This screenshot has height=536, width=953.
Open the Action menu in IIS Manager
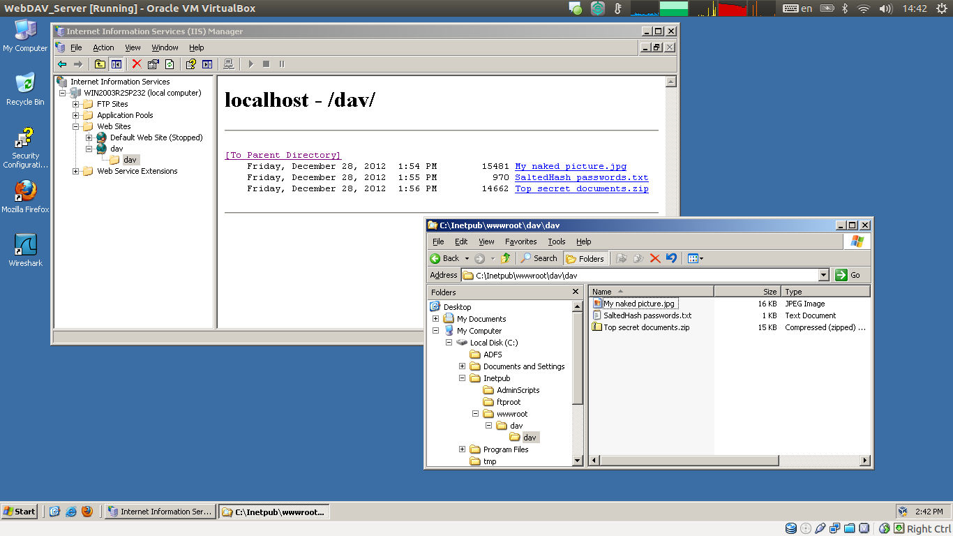coord(103,47)
